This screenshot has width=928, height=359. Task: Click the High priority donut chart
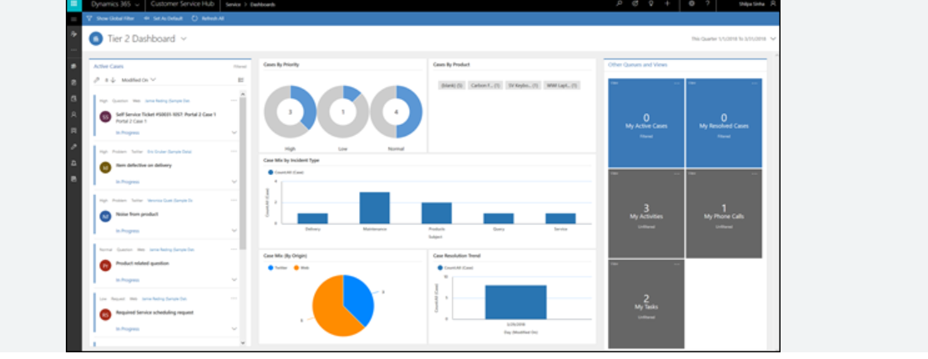pos(290,112)
